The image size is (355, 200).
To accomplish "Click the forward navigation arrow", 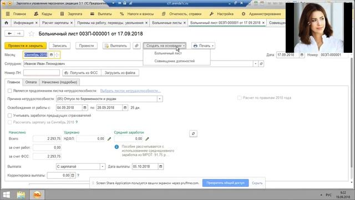I will tap(19, 33).
